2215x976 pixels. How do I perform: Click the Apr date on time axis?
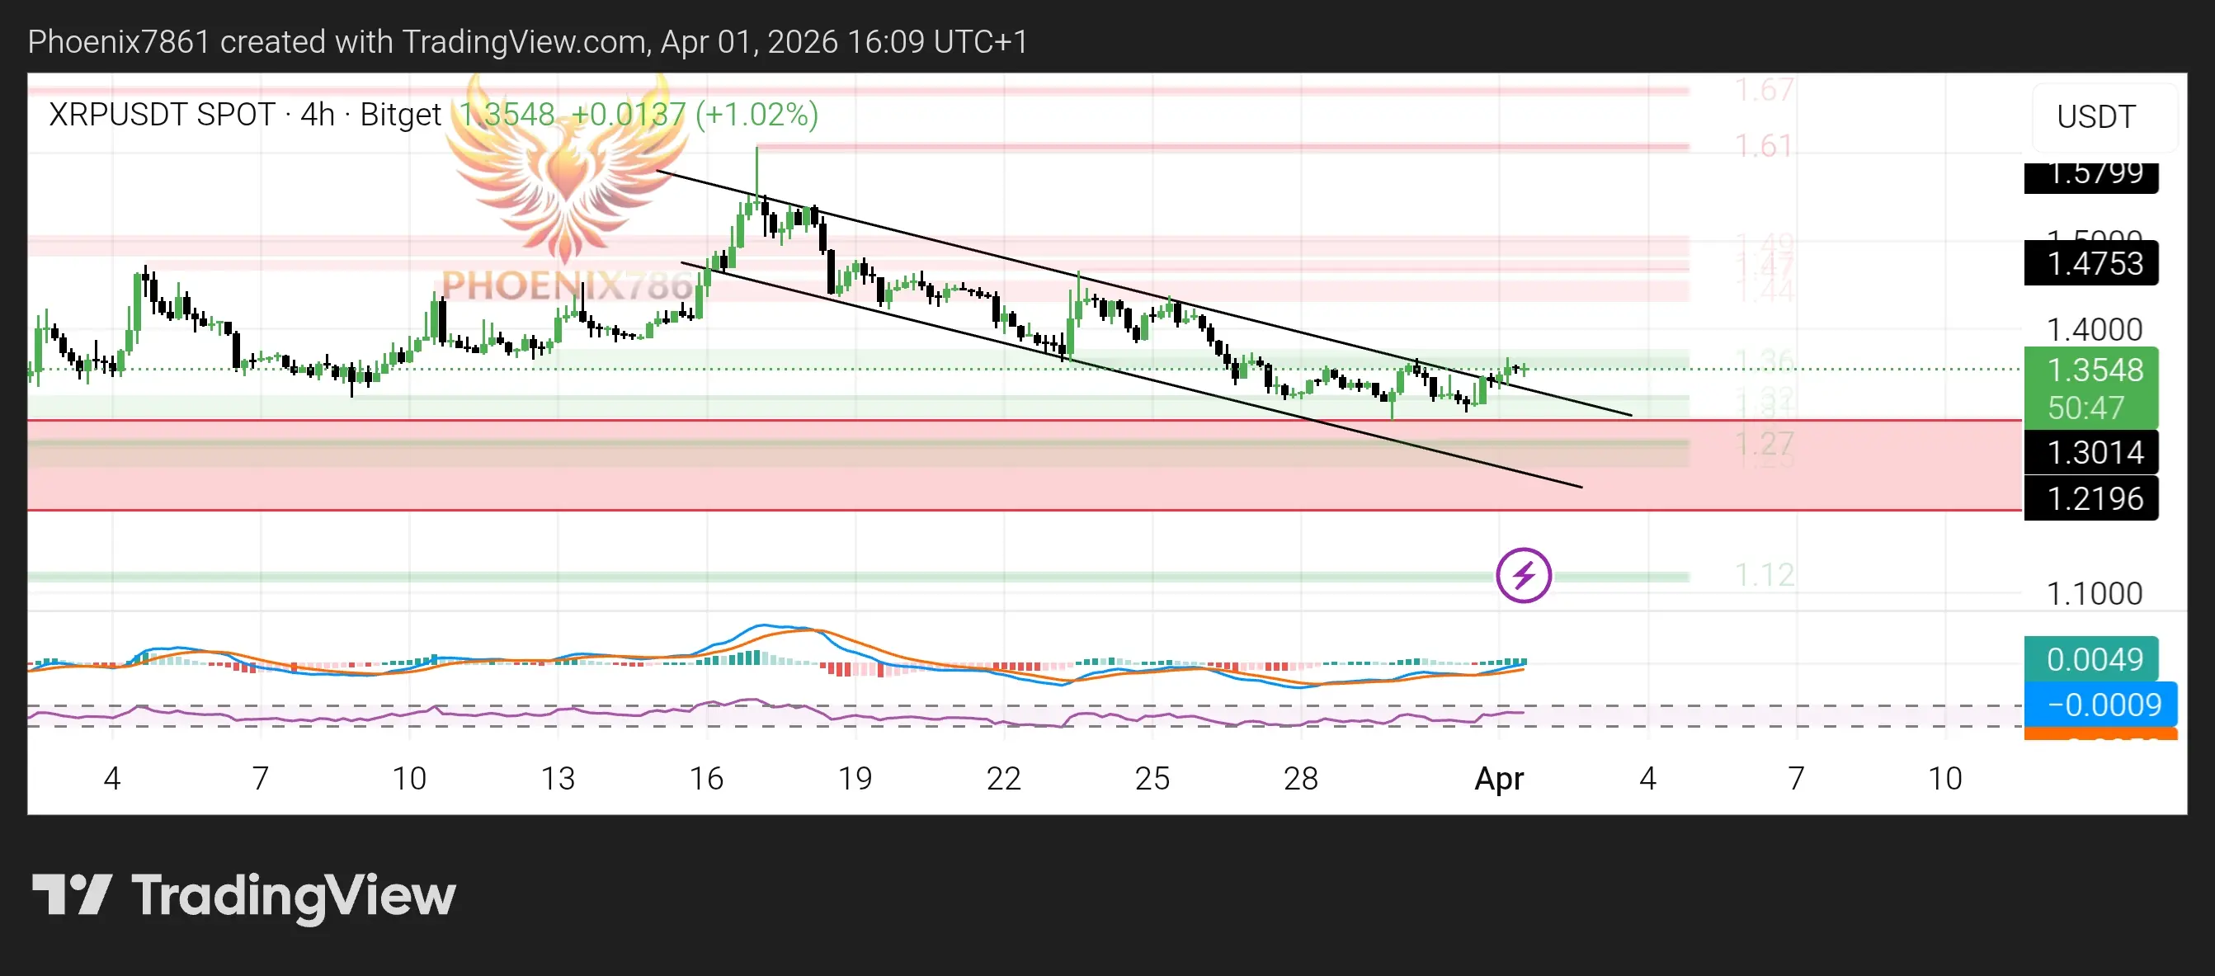point(1499,778)
